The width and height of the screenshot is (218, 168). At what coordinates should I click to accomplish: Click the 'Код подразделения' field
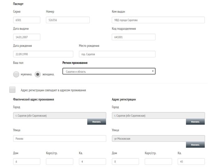(133, 37)
